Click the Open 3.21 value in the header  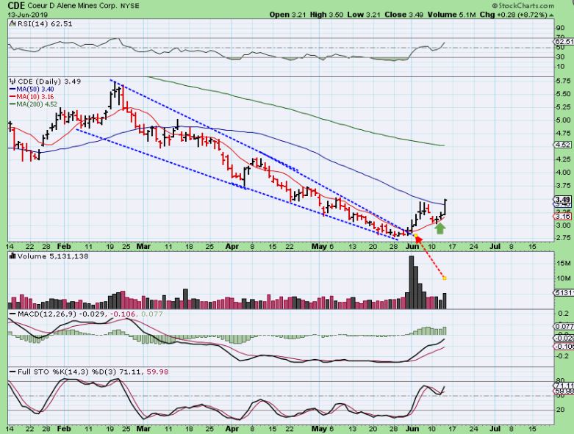(288, 15)
